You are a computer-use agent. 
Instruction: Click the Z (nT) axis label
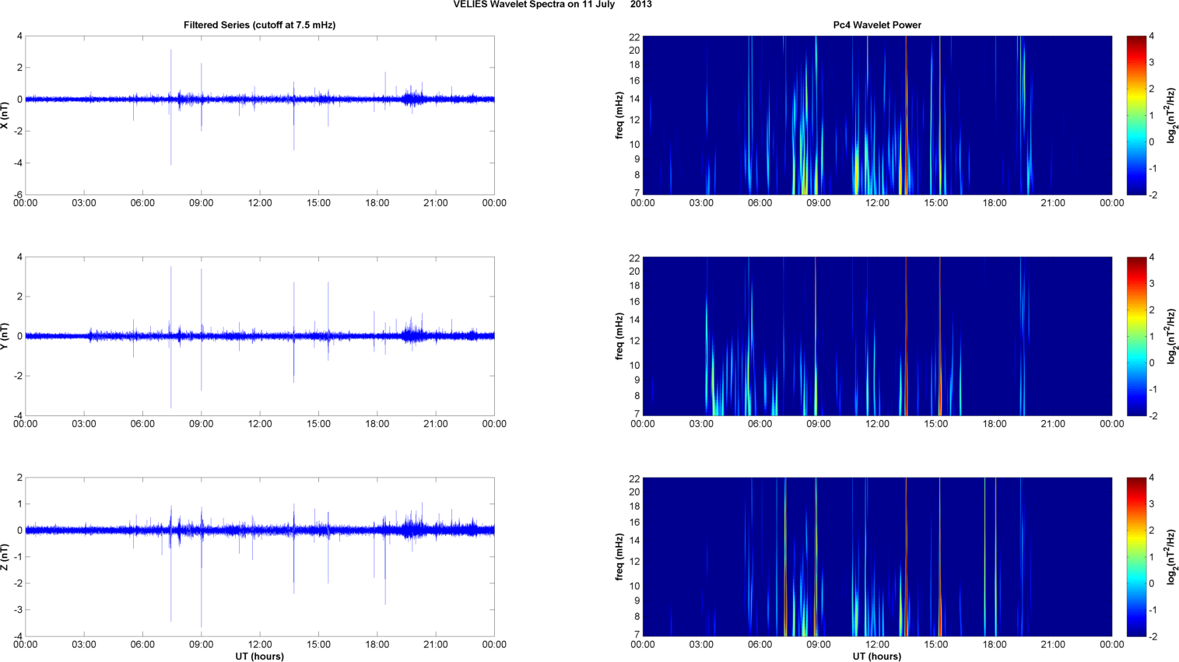(5, 557)
